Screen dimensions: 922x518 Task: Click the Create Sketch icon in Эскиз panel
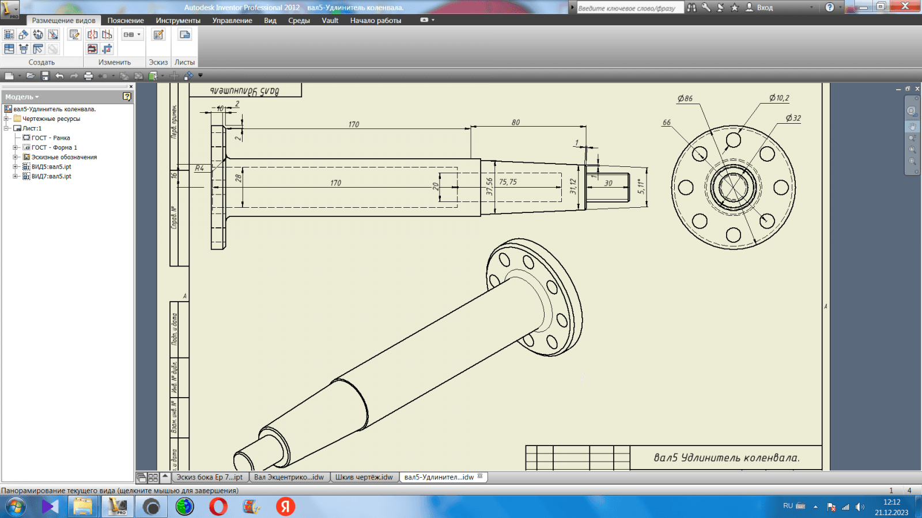coord(158,35)
